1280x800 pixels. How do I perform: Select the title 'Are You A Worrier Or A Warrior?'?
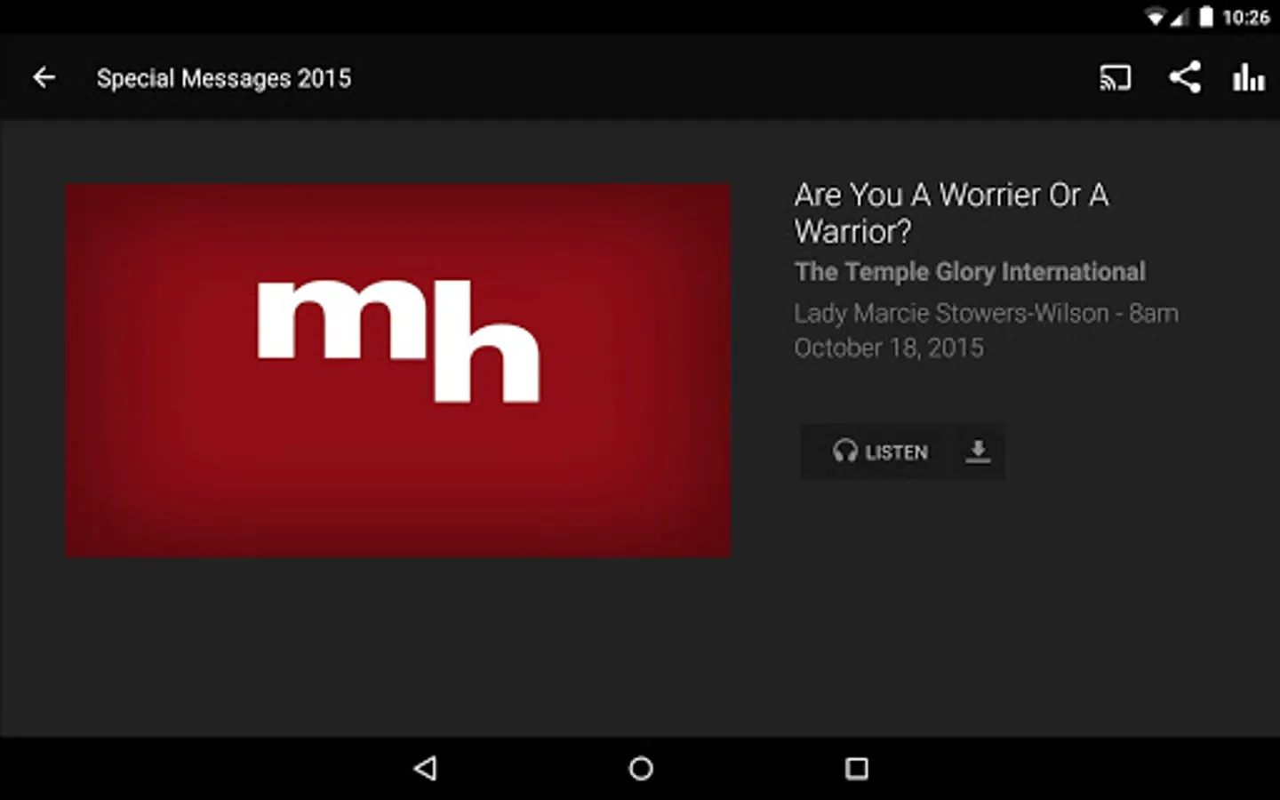[x=951, y=213]
